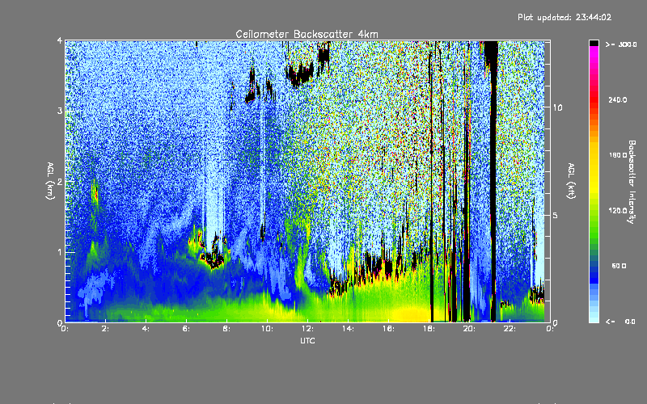Click the "2" tick on AGL km axis

click(60, 181)
